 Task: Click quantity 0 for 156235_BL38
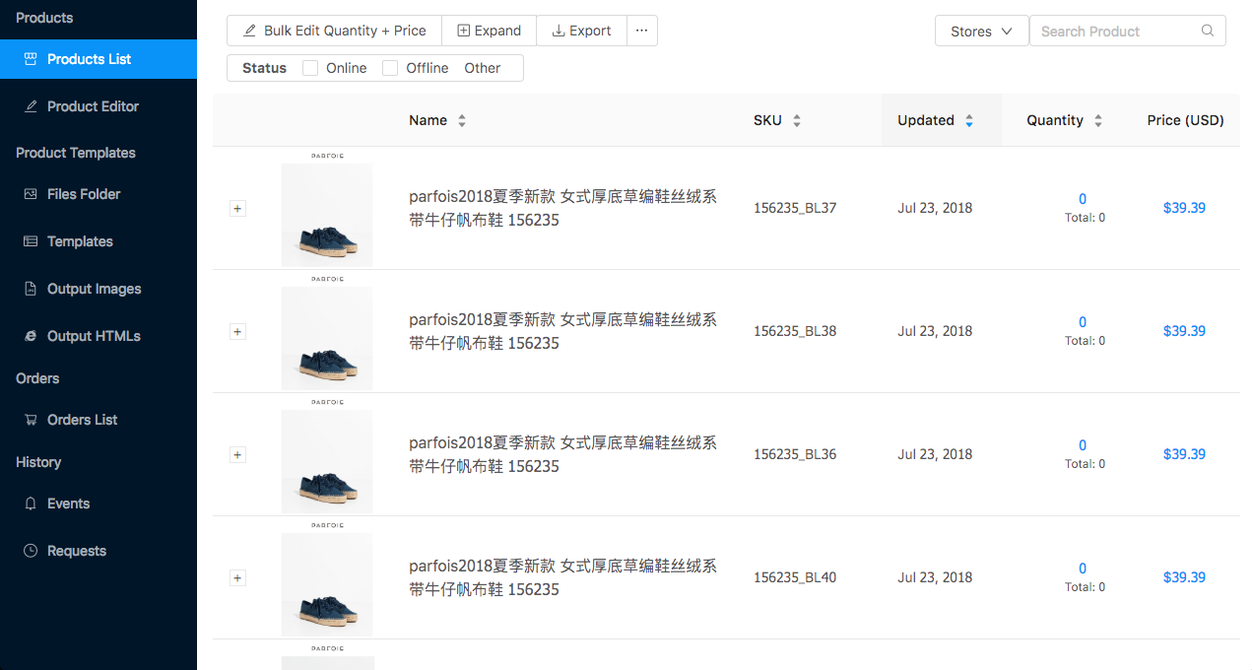(x=1083, y=322)
